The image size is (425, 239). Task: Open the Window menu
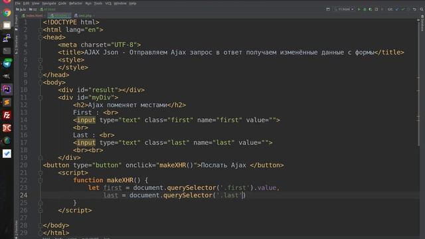(120, 3)
